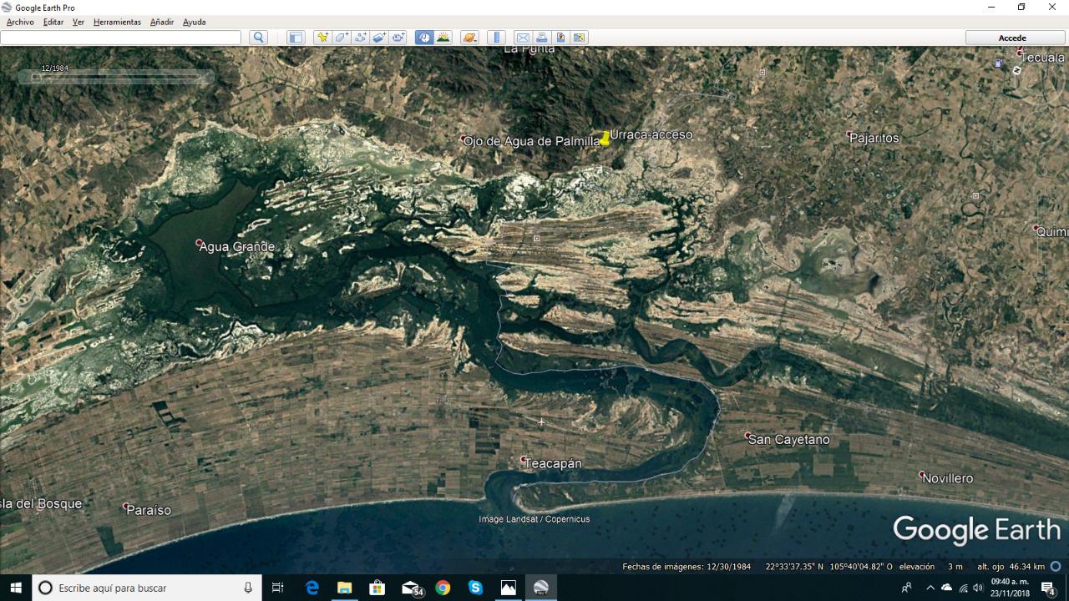Viewport: 1069px width, 601px height.
Task: Open the planet switcher dropdown
Action: [469, 38]
